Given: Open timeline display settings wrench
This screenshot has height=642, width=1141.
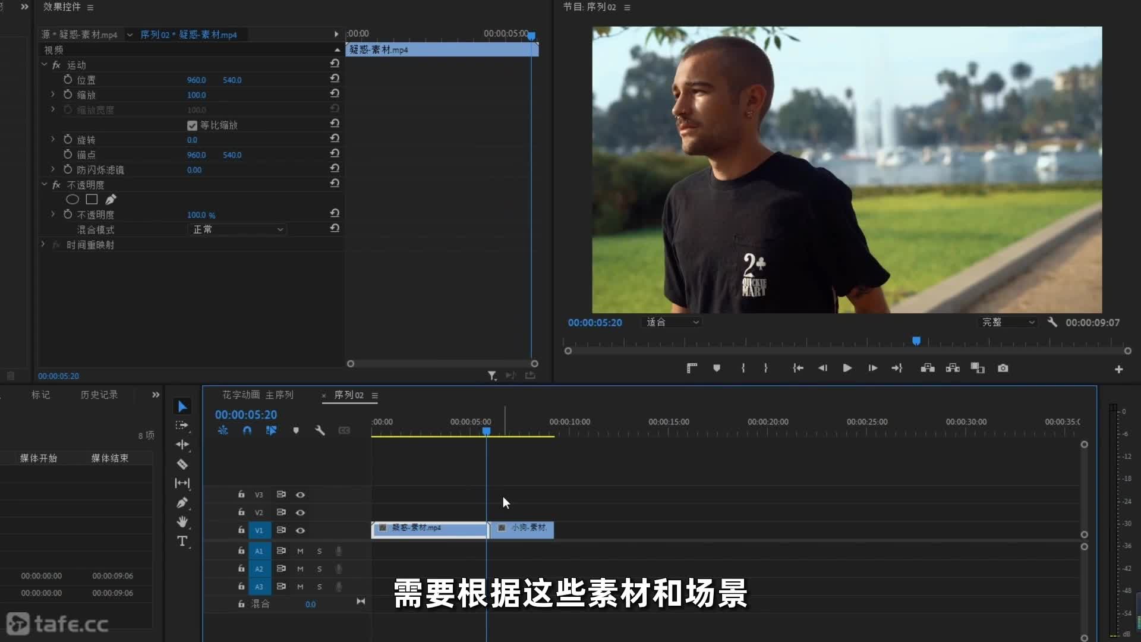Looking at the screenshot, I should tap(320, 430).
